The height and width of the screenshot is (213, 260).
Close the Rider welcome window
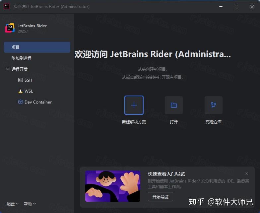point(252,7)
